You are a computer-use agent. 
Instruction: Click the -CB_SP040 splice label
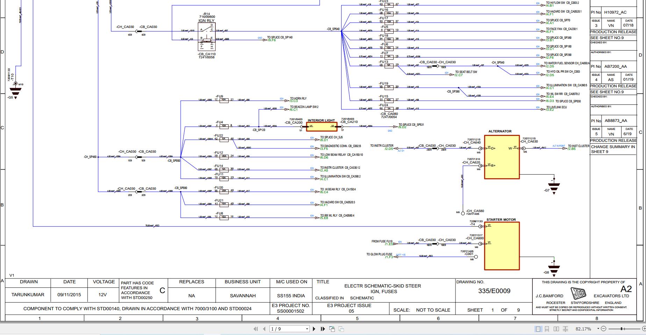(x=333, y=29)
